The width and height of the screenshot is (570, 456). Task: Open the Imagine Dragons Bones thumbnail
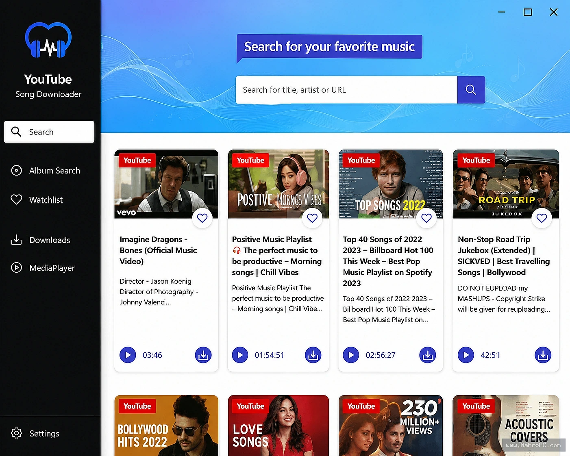166,184
